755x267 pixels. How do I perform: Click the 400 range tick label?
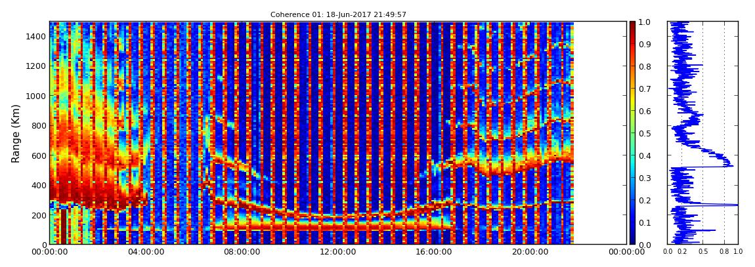(x=39, y=185)
